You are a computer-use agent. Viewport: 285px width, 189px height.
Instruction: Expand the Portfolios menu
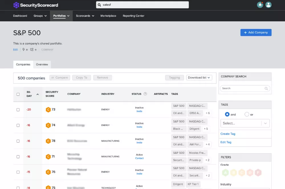[61, 16]
